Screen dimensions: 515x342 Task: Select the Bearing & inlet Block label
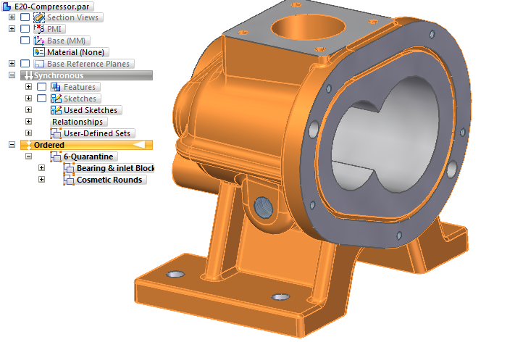(115, 168)
